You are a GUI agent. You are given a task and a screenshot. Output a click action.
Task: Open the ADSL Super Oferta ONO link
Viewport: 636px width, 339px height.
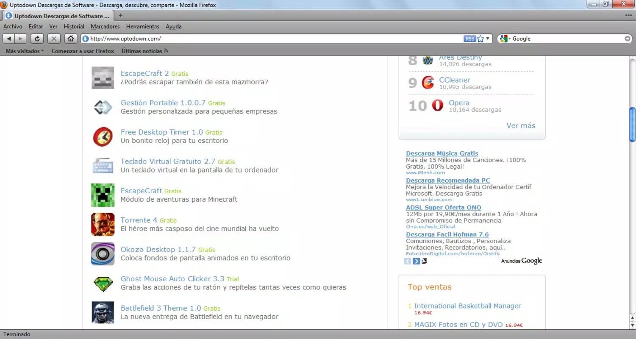(x=444, y=208)
